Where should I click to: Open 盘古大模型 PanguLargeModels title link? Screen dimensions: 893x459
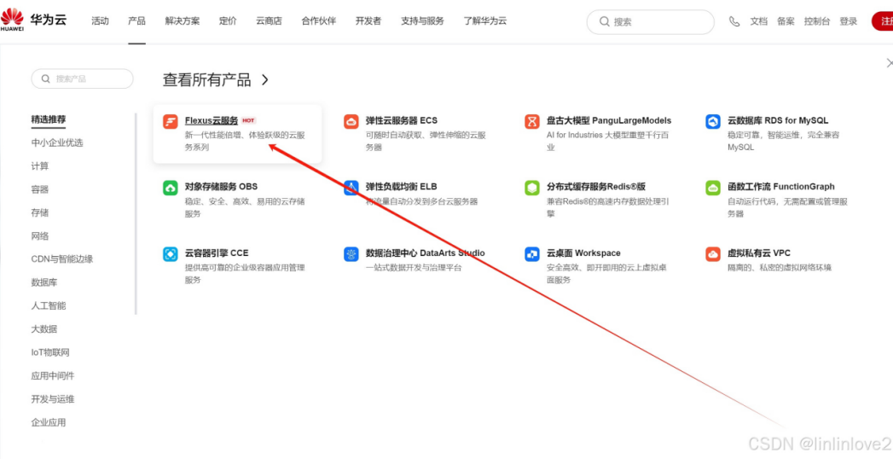click(609, 121)
